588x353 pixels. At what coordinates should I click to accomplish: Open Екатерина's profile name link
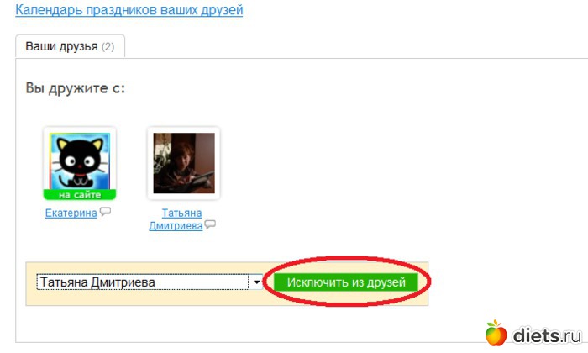pyautogui.click(x=71, y=213)
